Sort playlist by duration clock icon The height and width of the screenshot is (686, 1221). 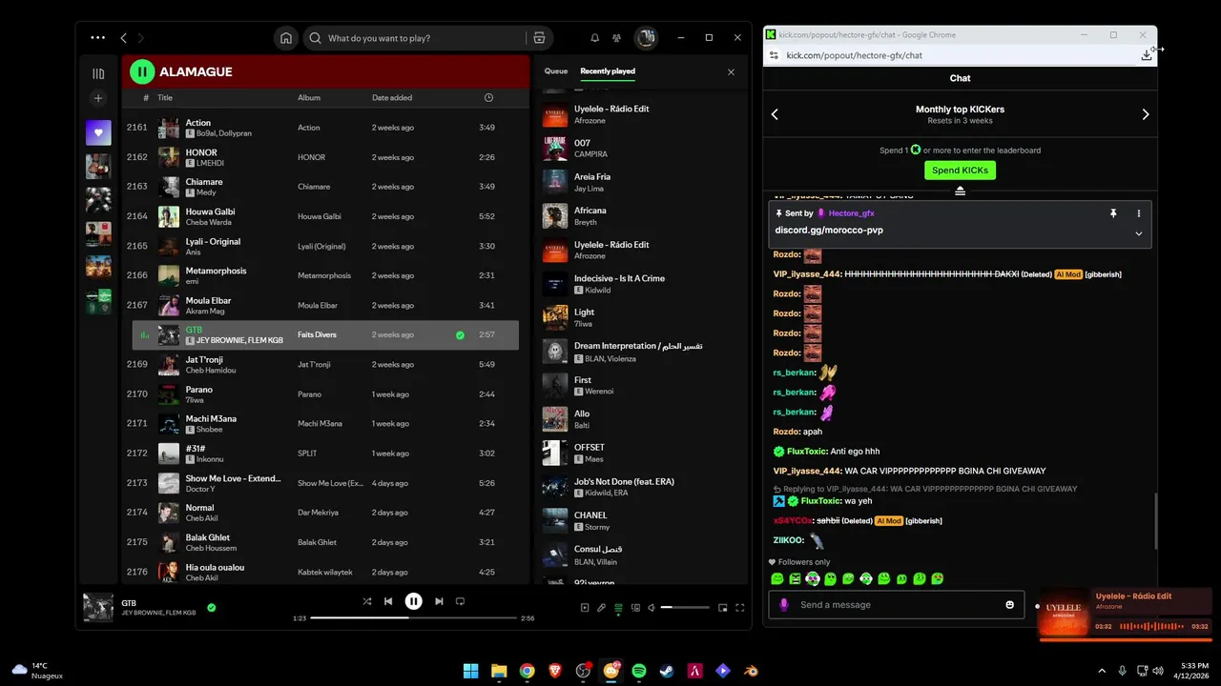coord(488,97)
